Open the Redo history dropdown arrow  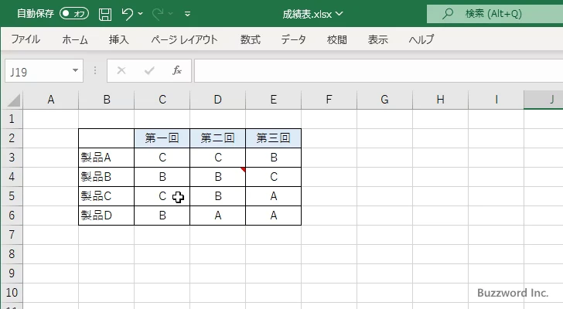[171, 14]
